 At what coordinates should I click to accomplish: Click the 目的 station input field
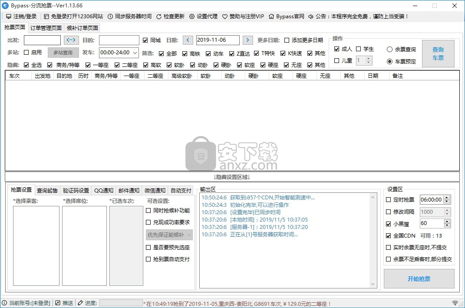pos(119,40)
